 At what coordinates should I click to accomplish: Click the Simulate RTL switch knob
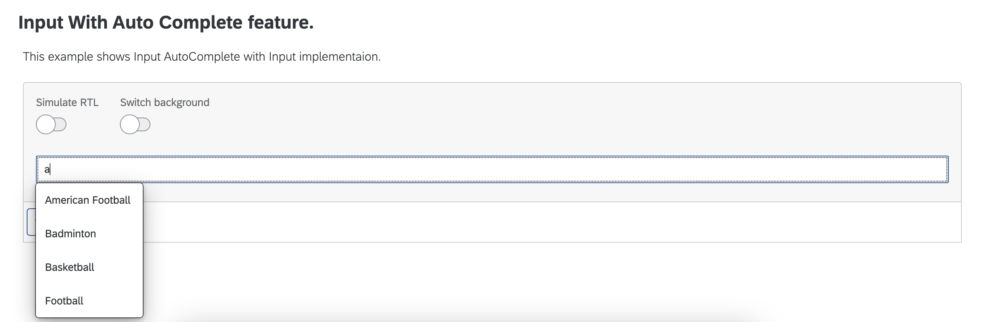(x=47, y=124)
